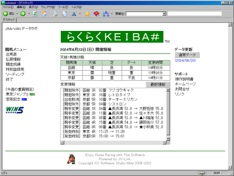Viewport: 234px width, 176px height.
Task: Open the red book icon
Action: [x=97, y=14]
